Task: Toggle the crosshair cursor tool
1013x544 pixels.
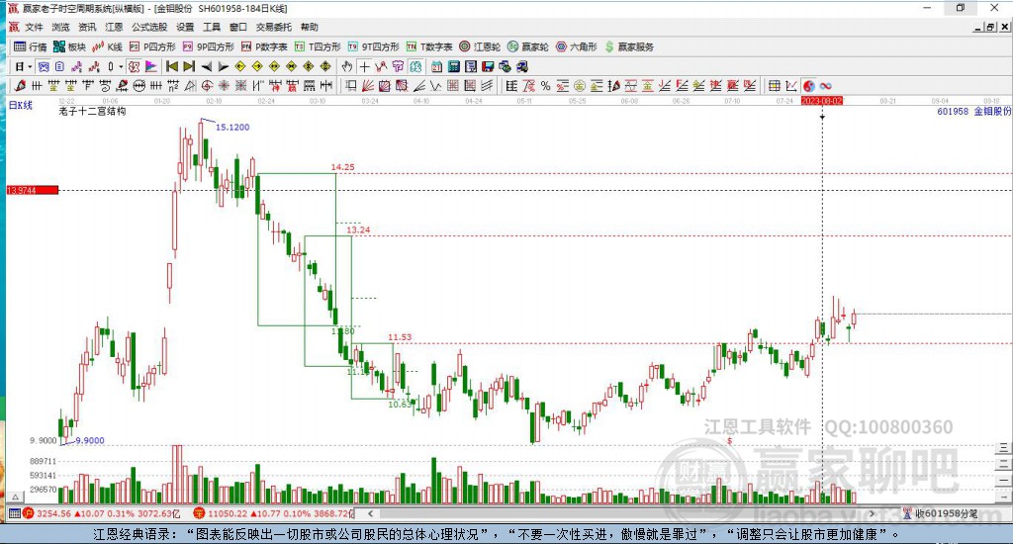Action: pos(364,66)
